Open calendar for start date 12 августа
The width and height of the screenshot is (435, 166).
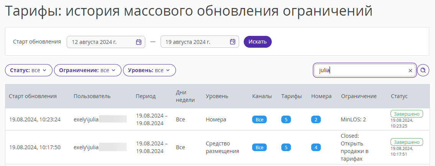point(139,42)
